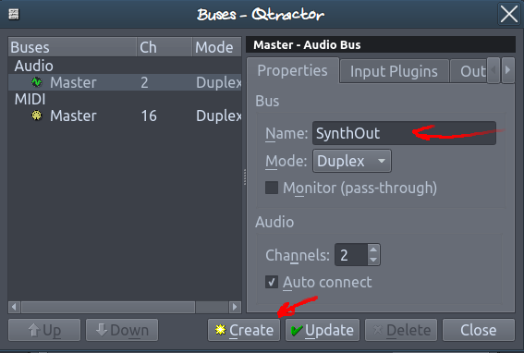524x353 pixels.
Task: Decrease Channels with down stepper arrow
Action: [x=373, y=260]
